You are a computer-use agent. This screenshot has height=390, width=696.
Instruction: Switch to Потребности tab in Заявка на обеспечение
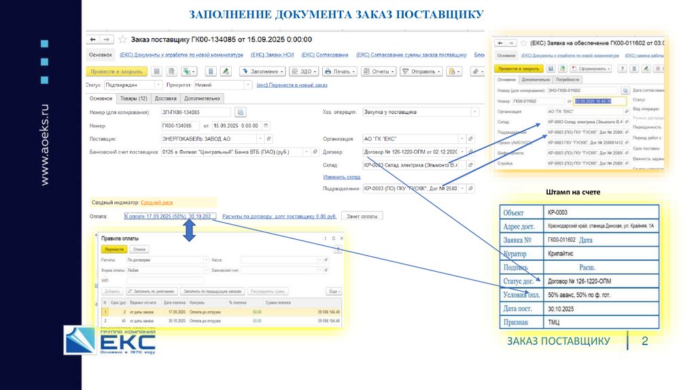pos(568,80)
